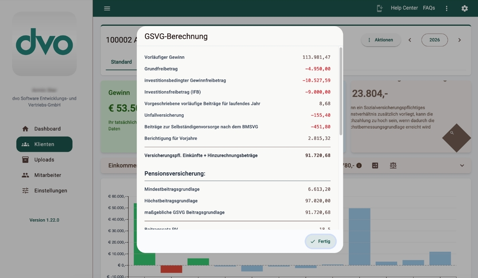Screen dimensions: 478x278
Task: Click the balance scale icon
Action: click(x=393, y=165)
